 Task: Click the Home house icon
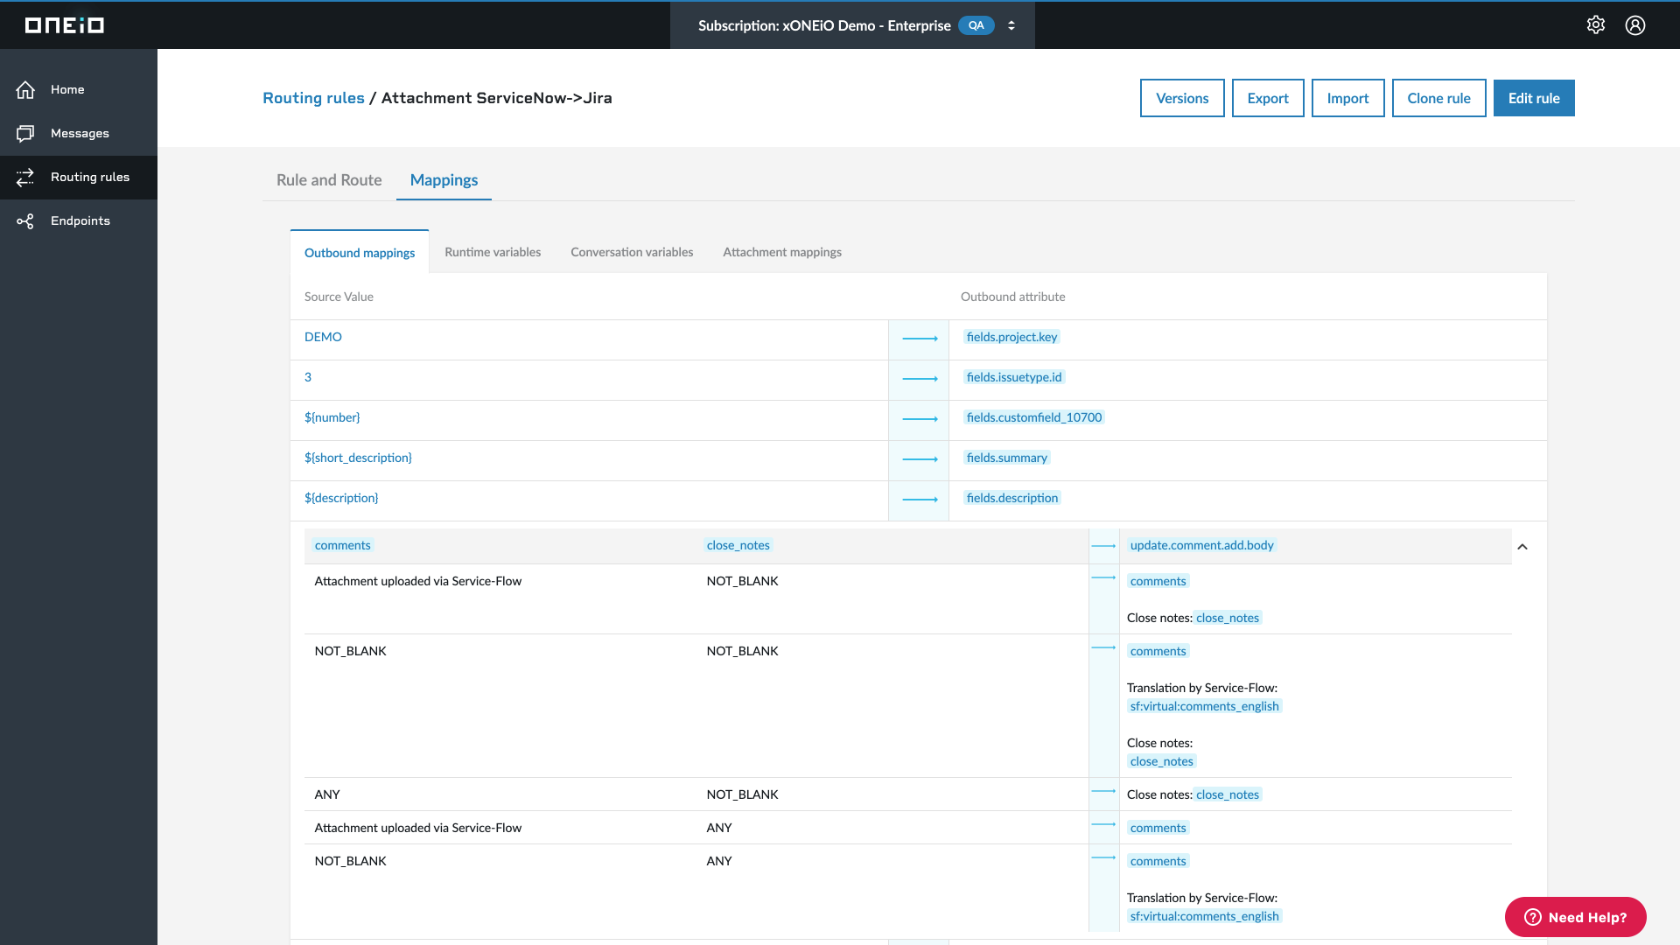point(25,89)
